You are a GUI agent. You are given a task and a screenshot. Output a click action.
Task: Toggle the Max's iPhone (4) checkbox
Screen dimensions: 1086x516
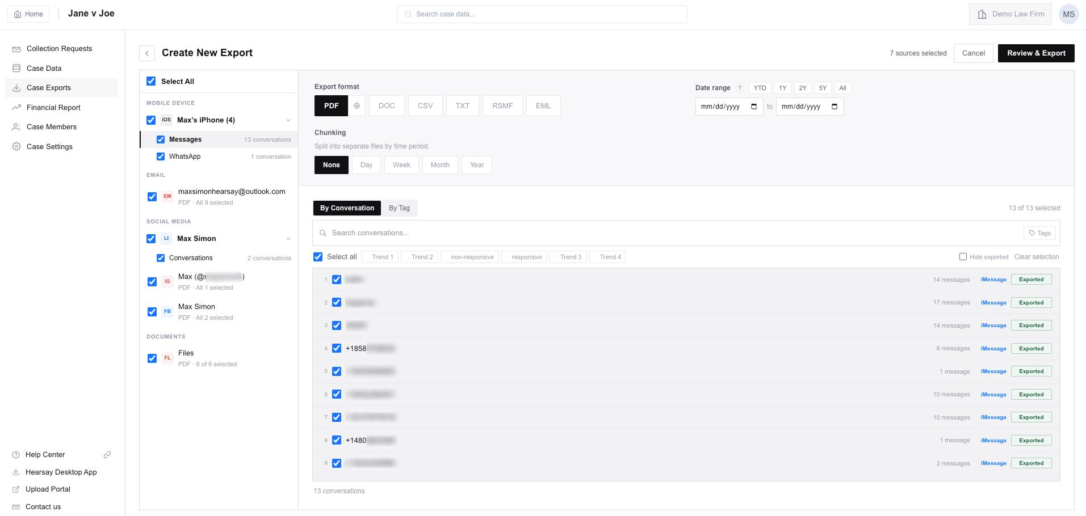[151, 120]
